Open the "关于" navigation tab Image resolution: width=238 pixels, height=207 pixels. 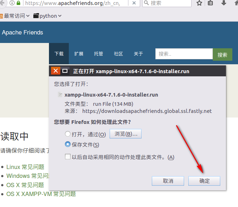(x=138, y=54)
